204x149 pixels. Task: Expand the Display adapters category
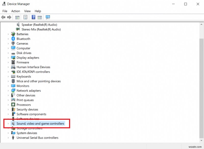pos(8,58)
